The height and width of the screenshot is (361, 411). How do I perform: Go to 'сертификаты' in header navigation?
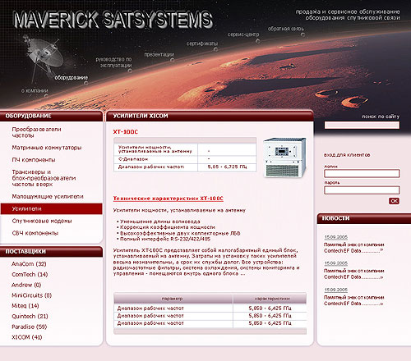[202, 43]
